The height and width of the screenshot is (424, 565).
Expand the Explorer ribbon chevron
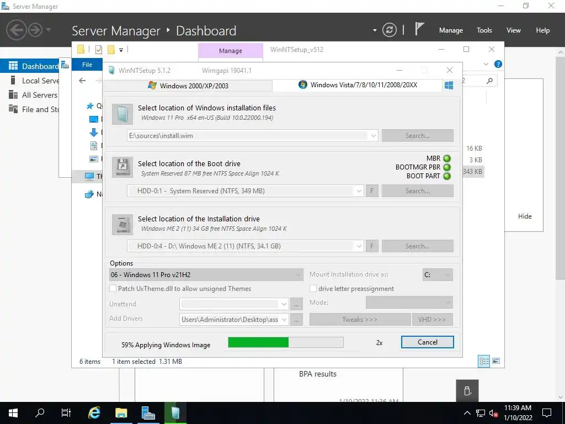pyautogui.click(x=486, y=64)
